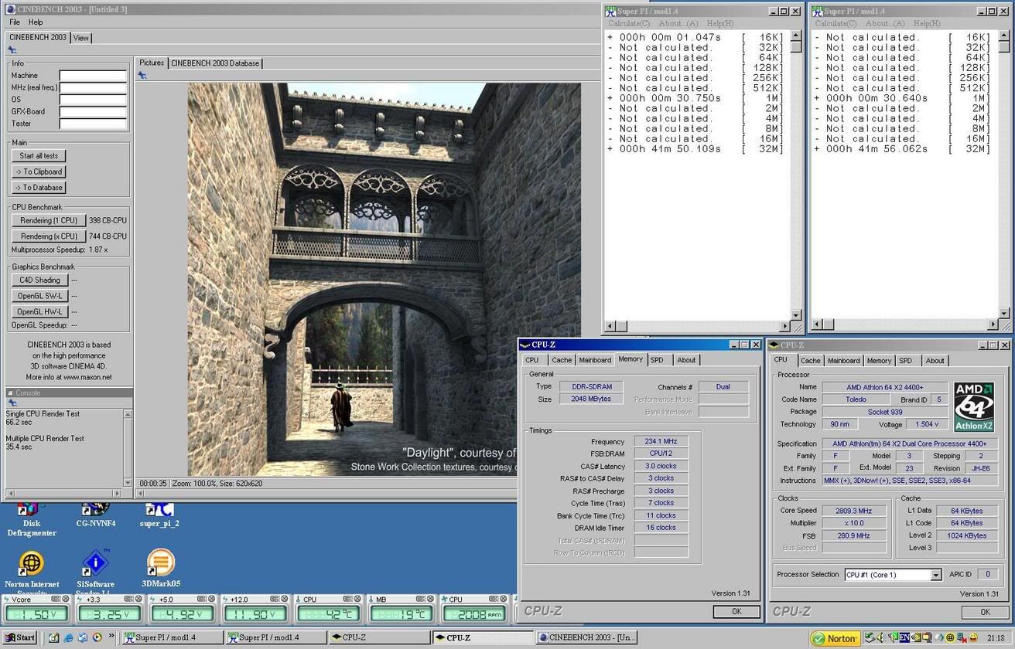This screenshot has width=1015, height=649.
Task: Click Internet Explorer quick launch icon
Action: coord(68,637)
